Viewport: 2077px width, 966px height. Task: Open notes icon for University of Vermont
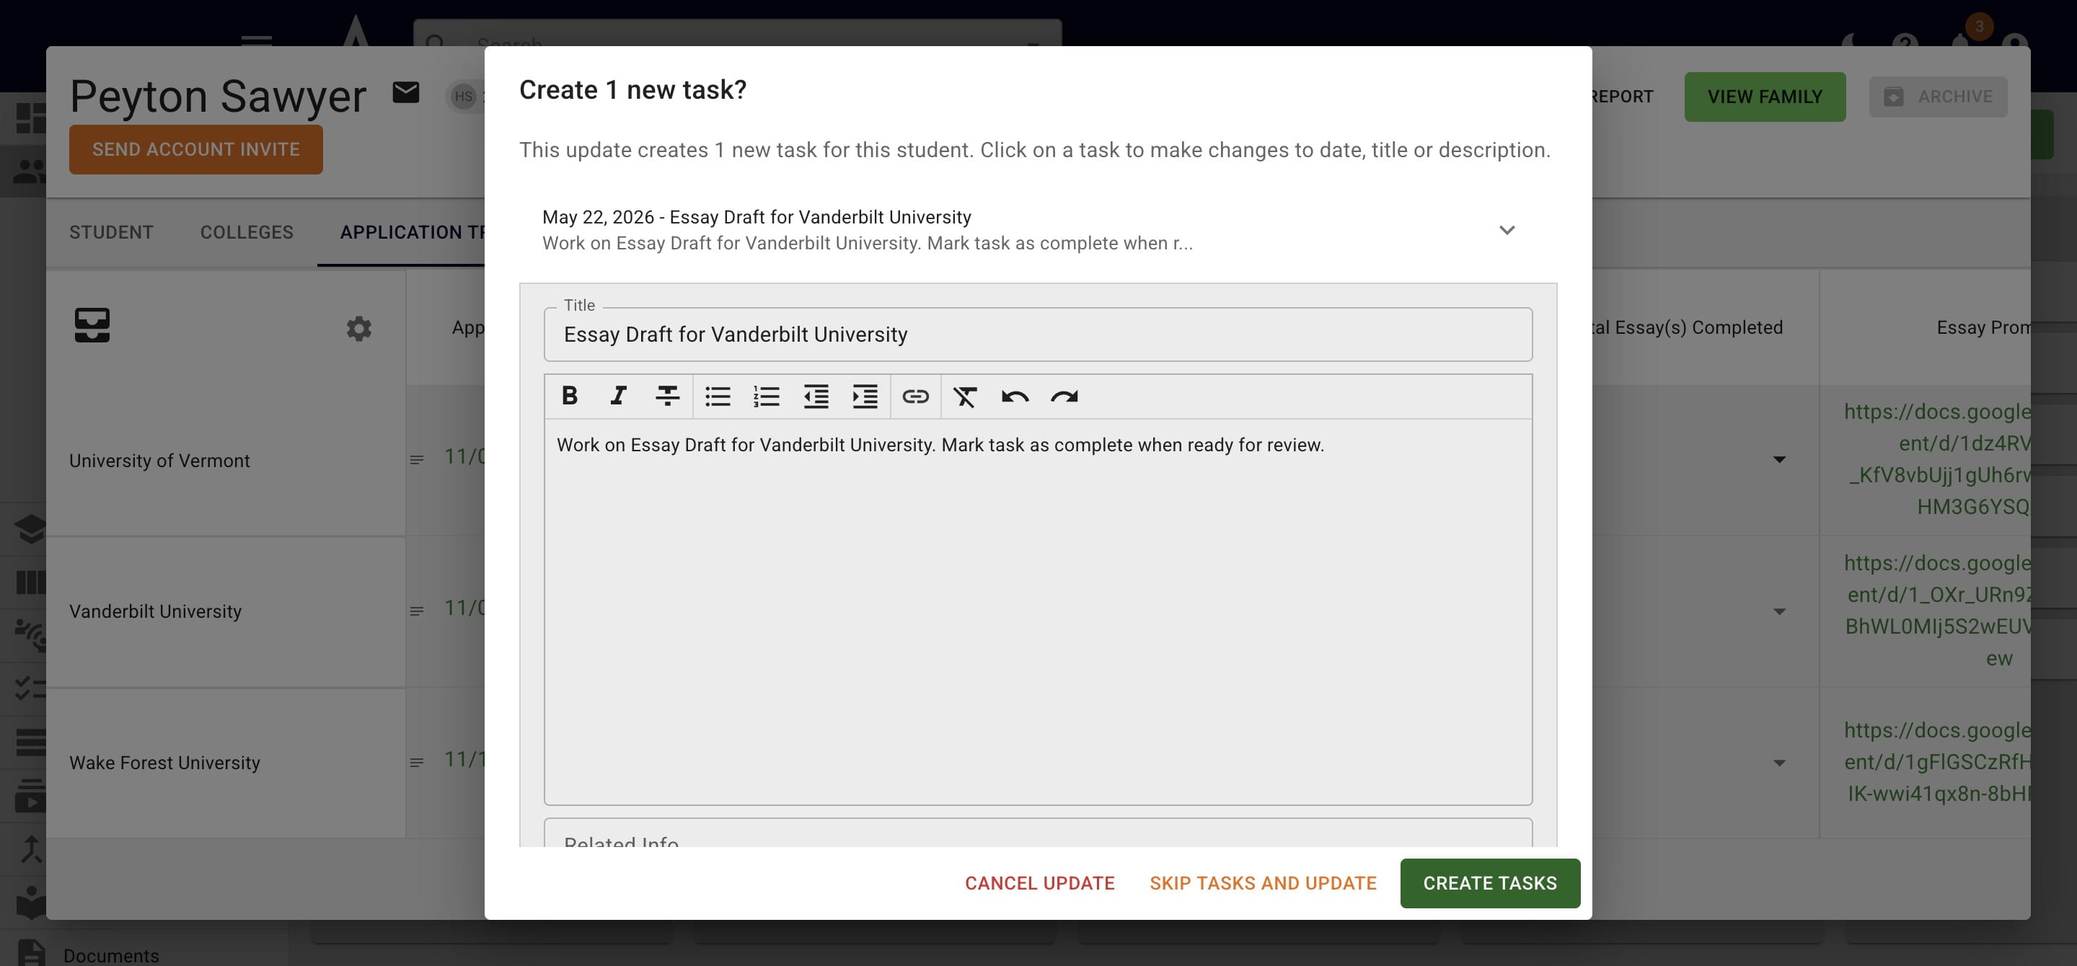(417, 460)
